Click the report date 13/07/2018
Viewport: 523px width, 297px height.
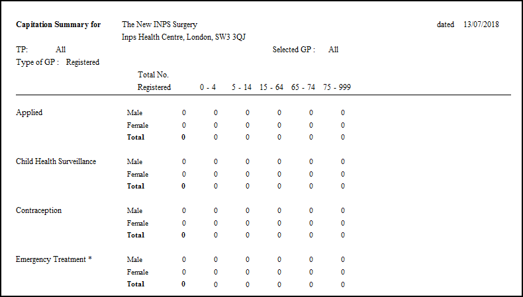[x=481, y=24]
